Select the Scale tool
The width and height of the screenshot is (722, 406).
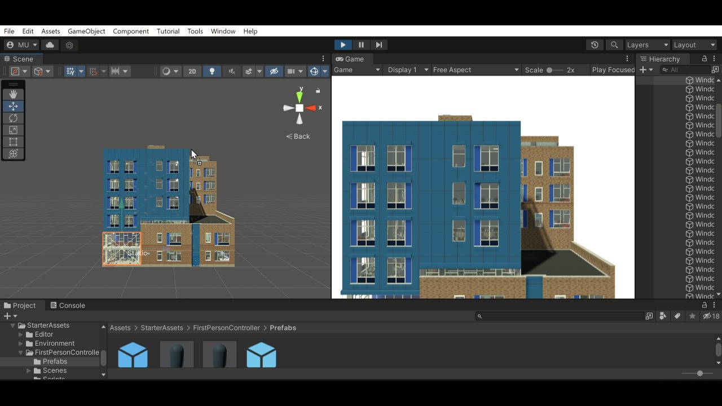point(13,130)
